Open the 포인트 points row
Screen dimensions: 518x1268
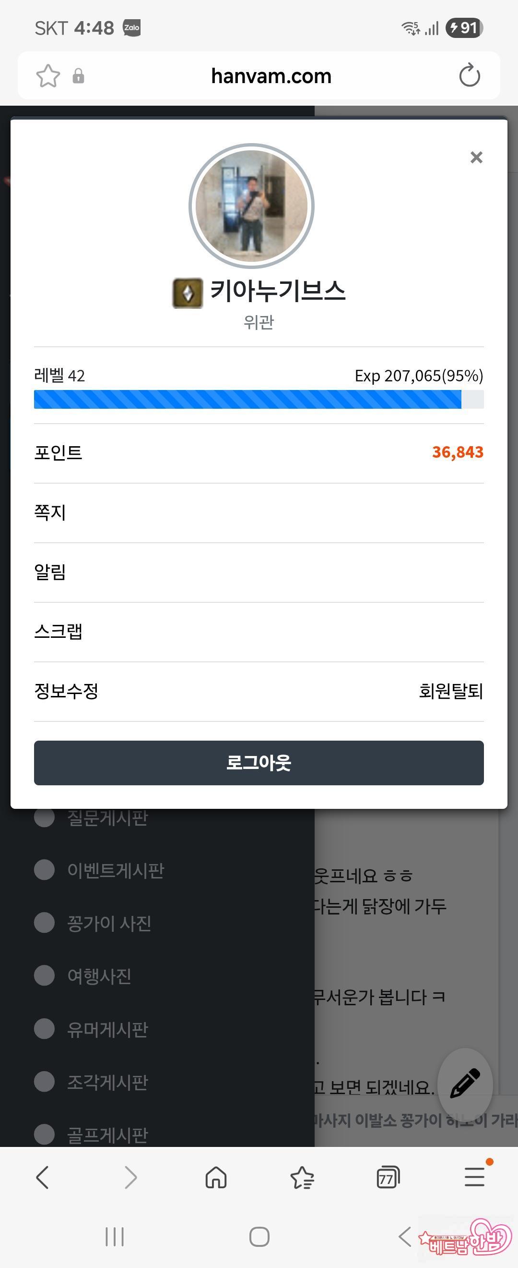point(259,452)
